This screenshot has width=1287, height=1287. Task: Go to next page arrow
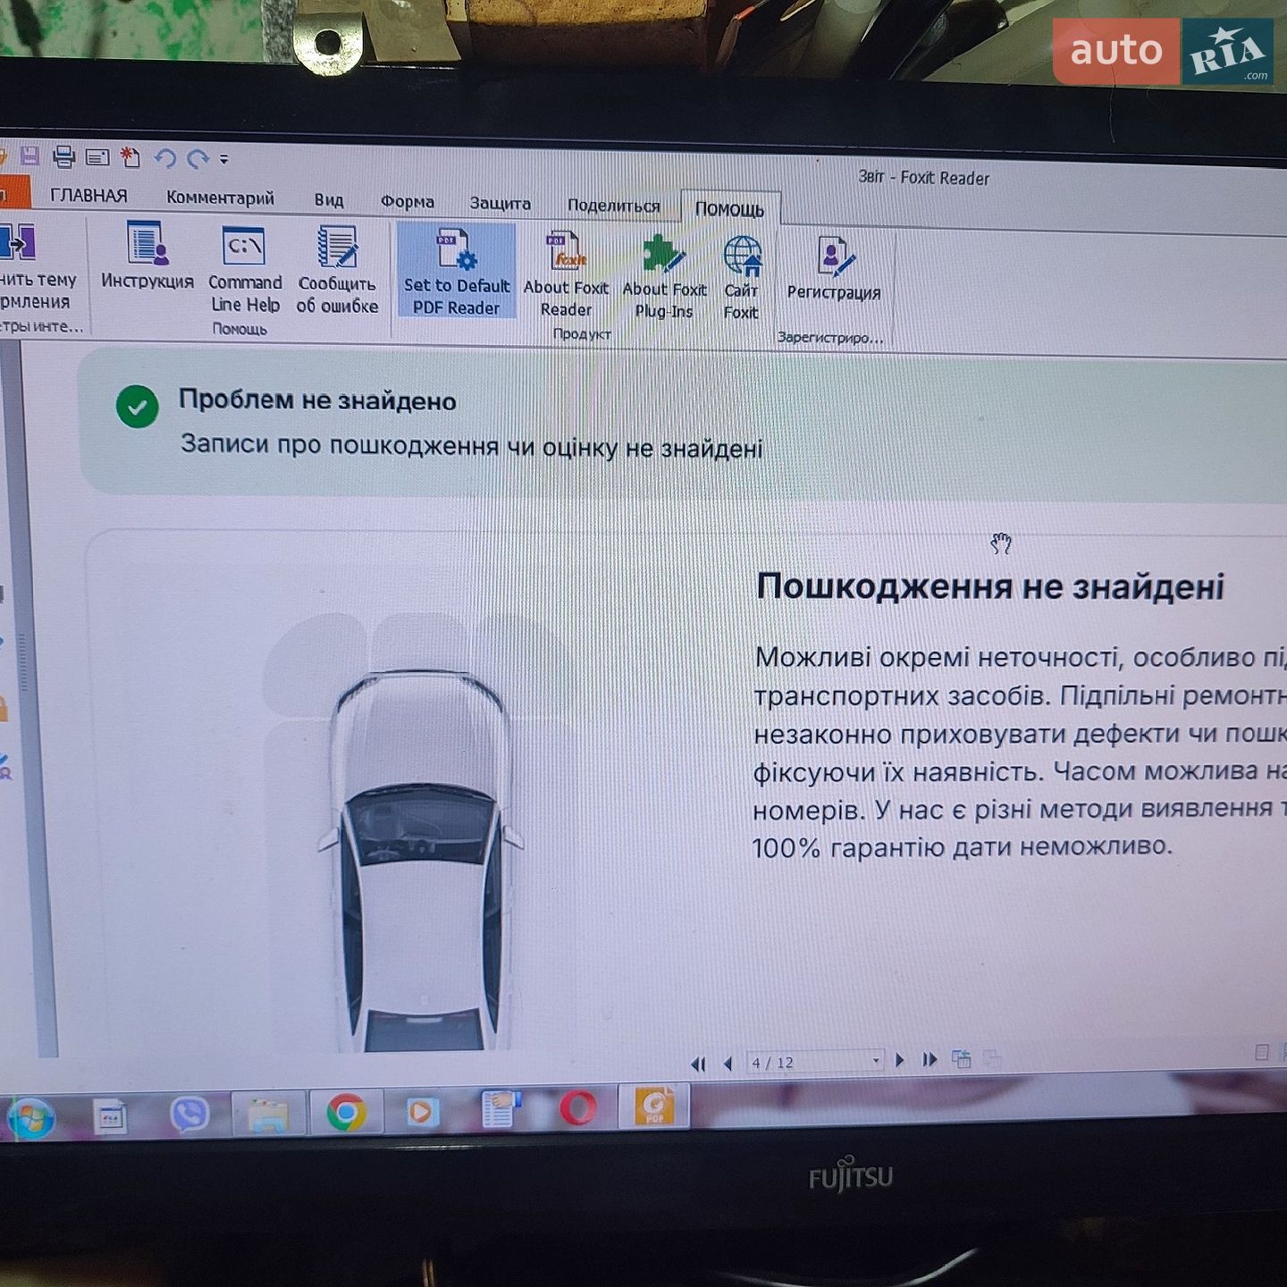[x=900, y=1060]
